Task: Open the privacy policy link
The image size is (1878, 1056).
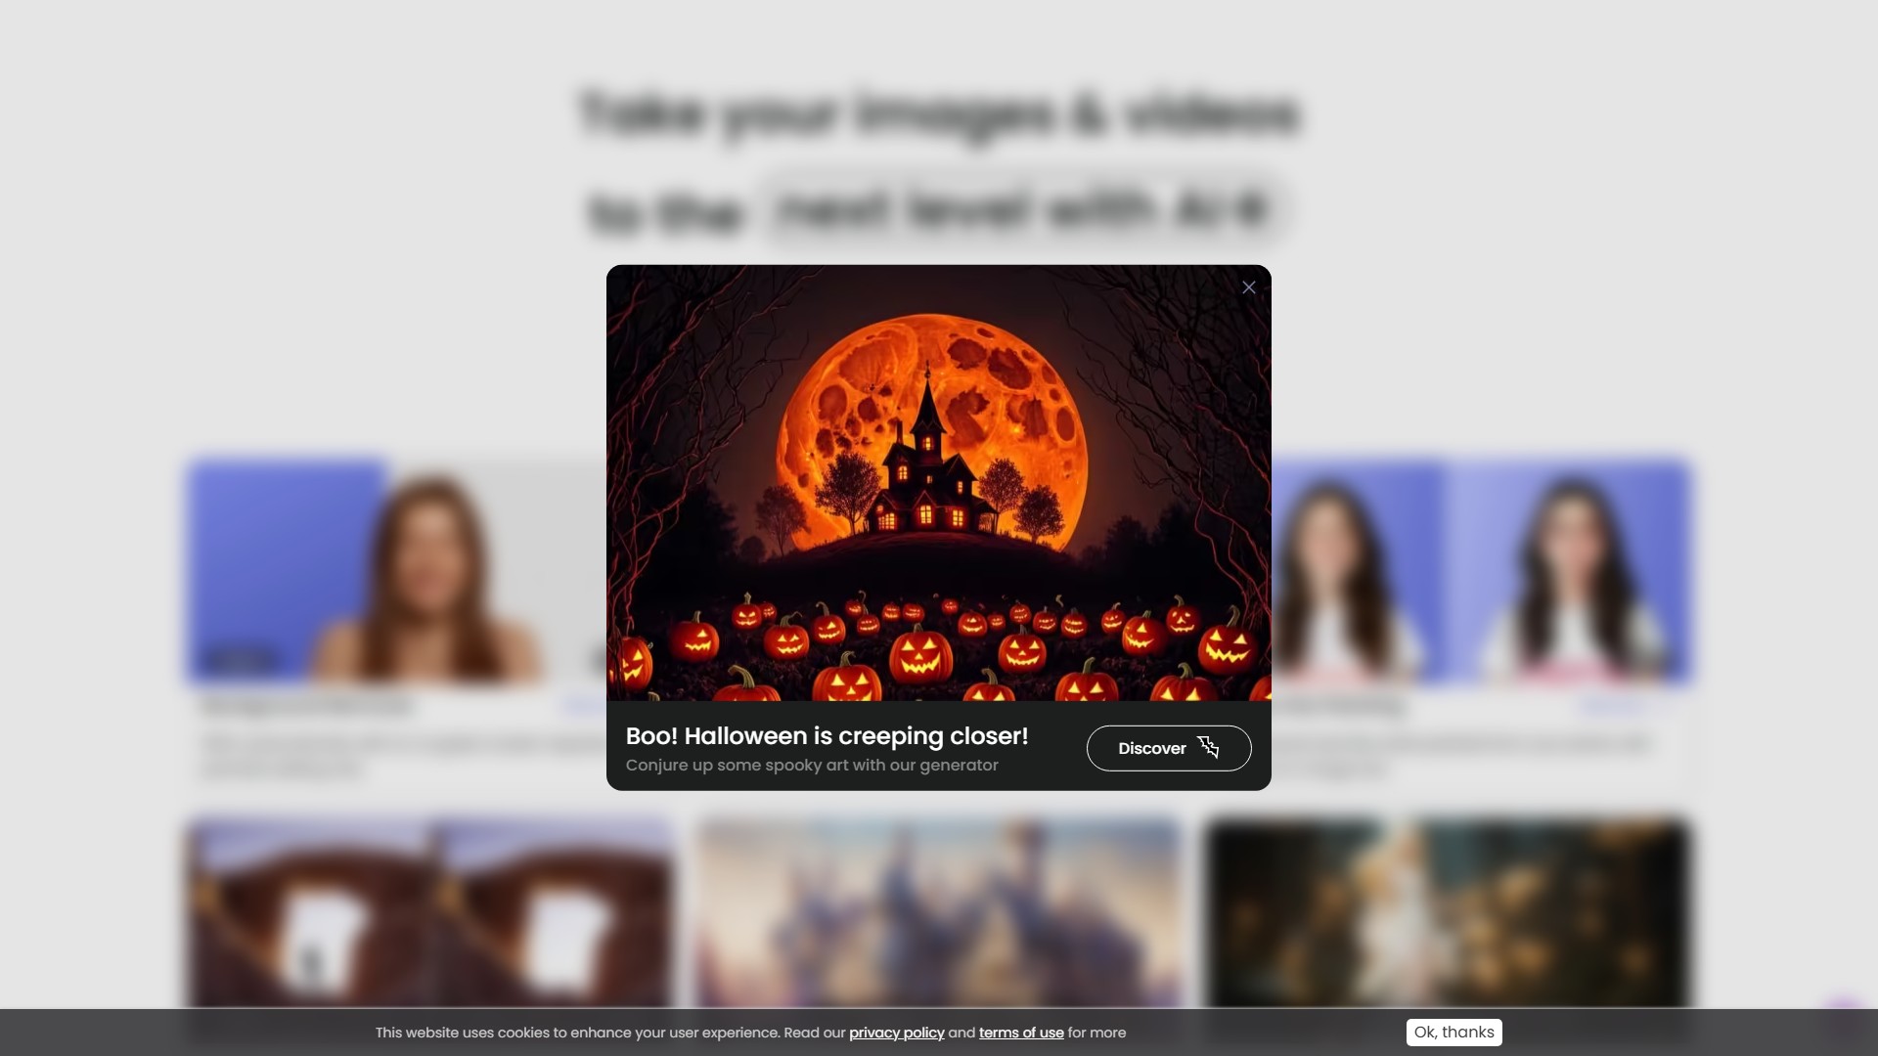Action: click(x=896, y=1033)
